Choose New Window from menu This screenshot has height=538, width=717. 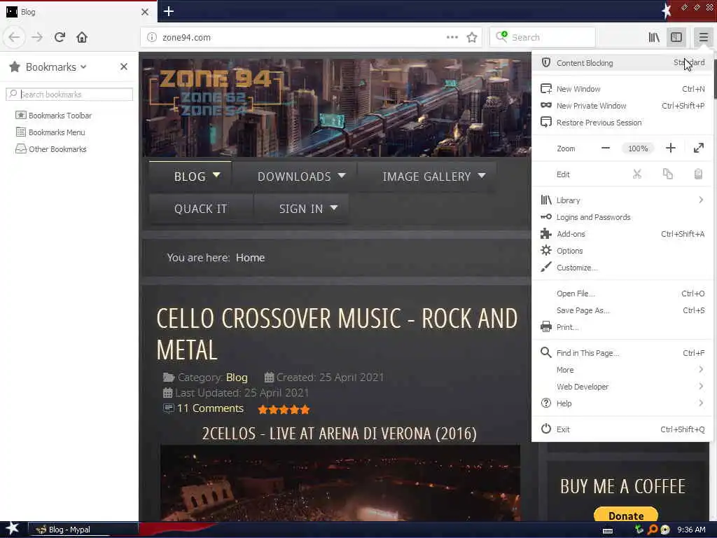pyautogui.click(x=622, y=89)
